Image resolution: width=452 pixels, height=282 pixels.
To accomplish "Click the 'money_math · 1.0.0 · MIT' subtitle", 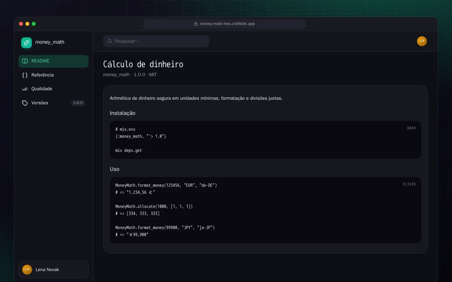I will point(130,75).
